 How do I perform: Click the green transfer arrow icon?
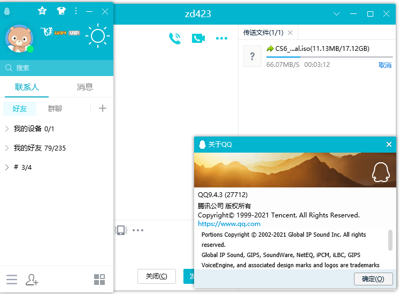(270, 48)
